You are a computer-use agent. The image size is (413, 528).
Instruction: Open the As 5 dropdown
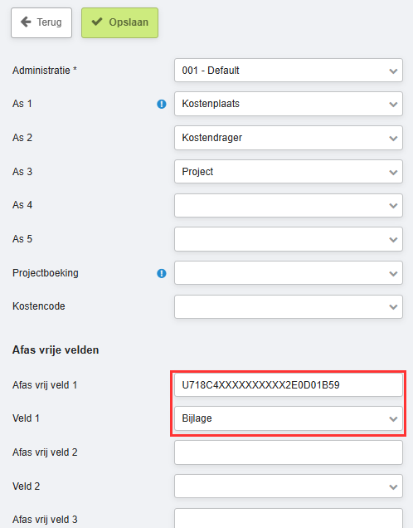point(289,239)
